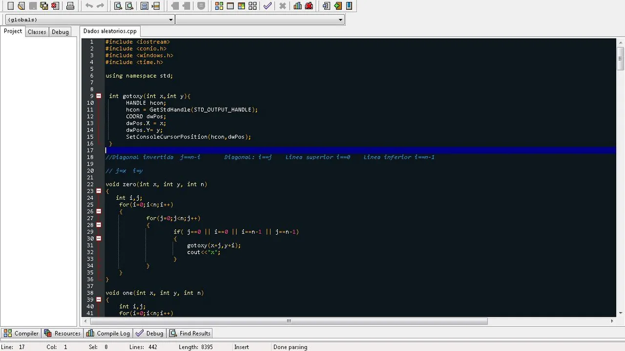Screen dimensions: 625x351
Task: Open the (globals) scope dropdown
Action: tap(90, 20)
